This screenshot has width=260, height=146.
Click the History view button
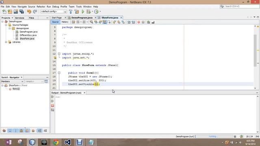pyautogui.click(x=65, y=22)
